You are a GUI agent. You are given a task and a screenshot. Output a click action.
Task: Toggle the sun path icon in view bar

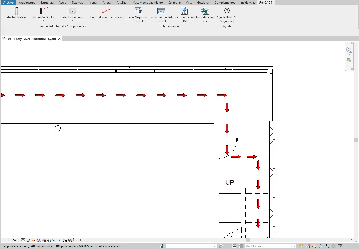(33, 240)
